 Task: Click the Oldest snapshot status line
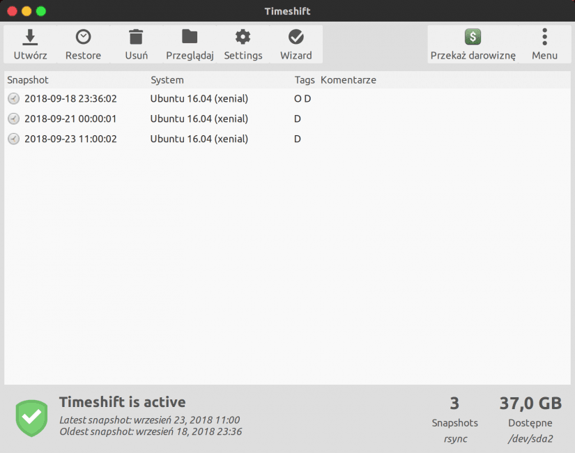tap(151, 431)
